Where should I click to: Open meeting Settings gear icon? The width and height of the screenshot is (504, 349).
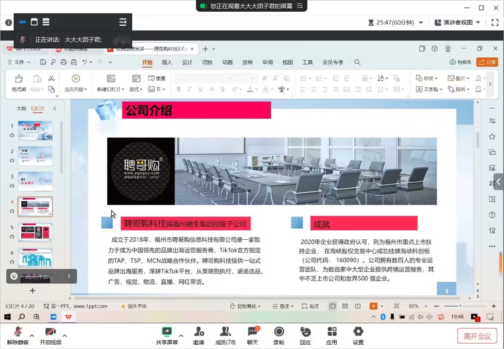click(x=358, y=332)
